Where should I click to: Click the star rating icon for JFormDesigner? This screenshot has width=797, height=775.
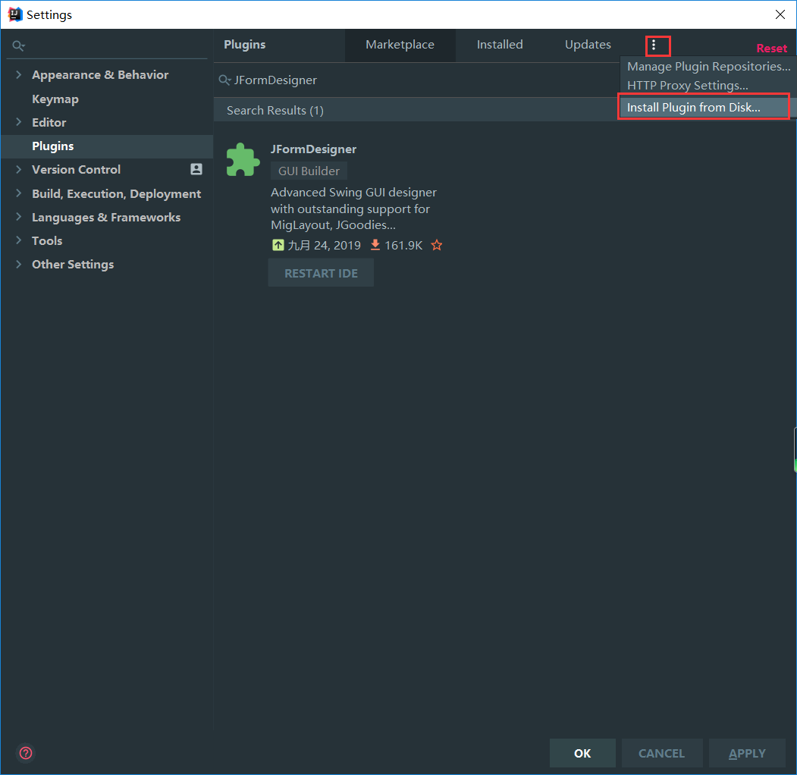click(x=437, y=246)
